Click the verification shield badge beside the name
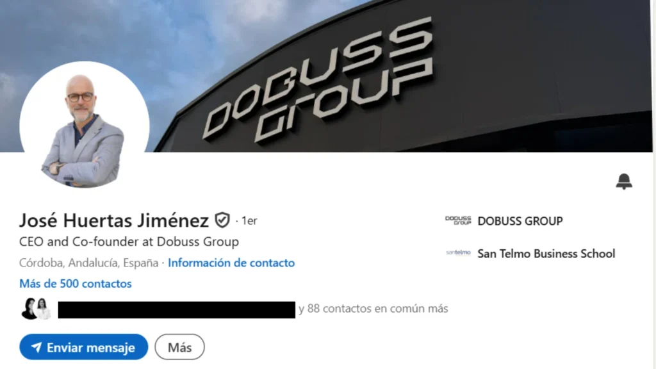The width and height of the screenshot is (656, 369). [222, 220]
